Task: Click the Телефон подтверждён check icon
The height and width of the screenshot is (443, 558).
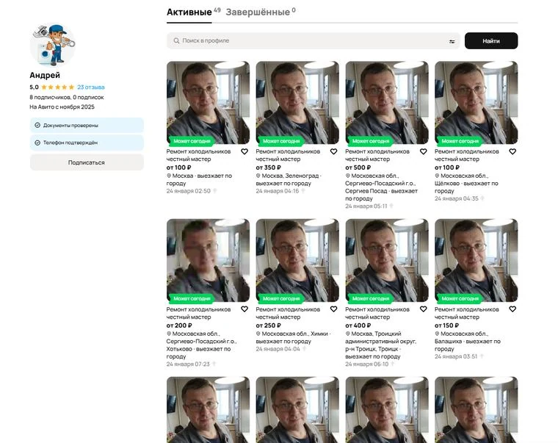Action: 37,143
